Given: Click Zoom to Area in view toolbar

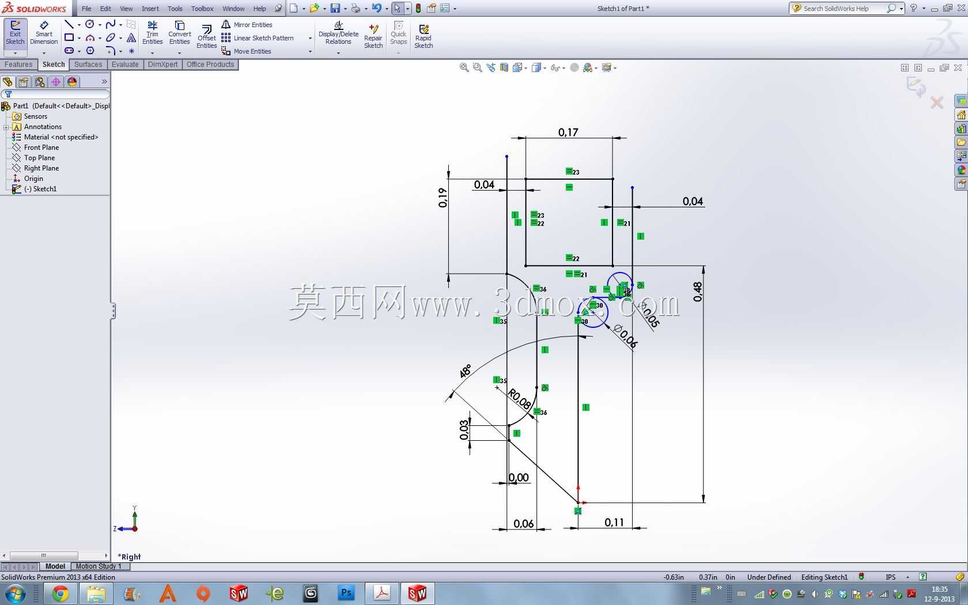Looking at the screenshot, I should point(477,67).
